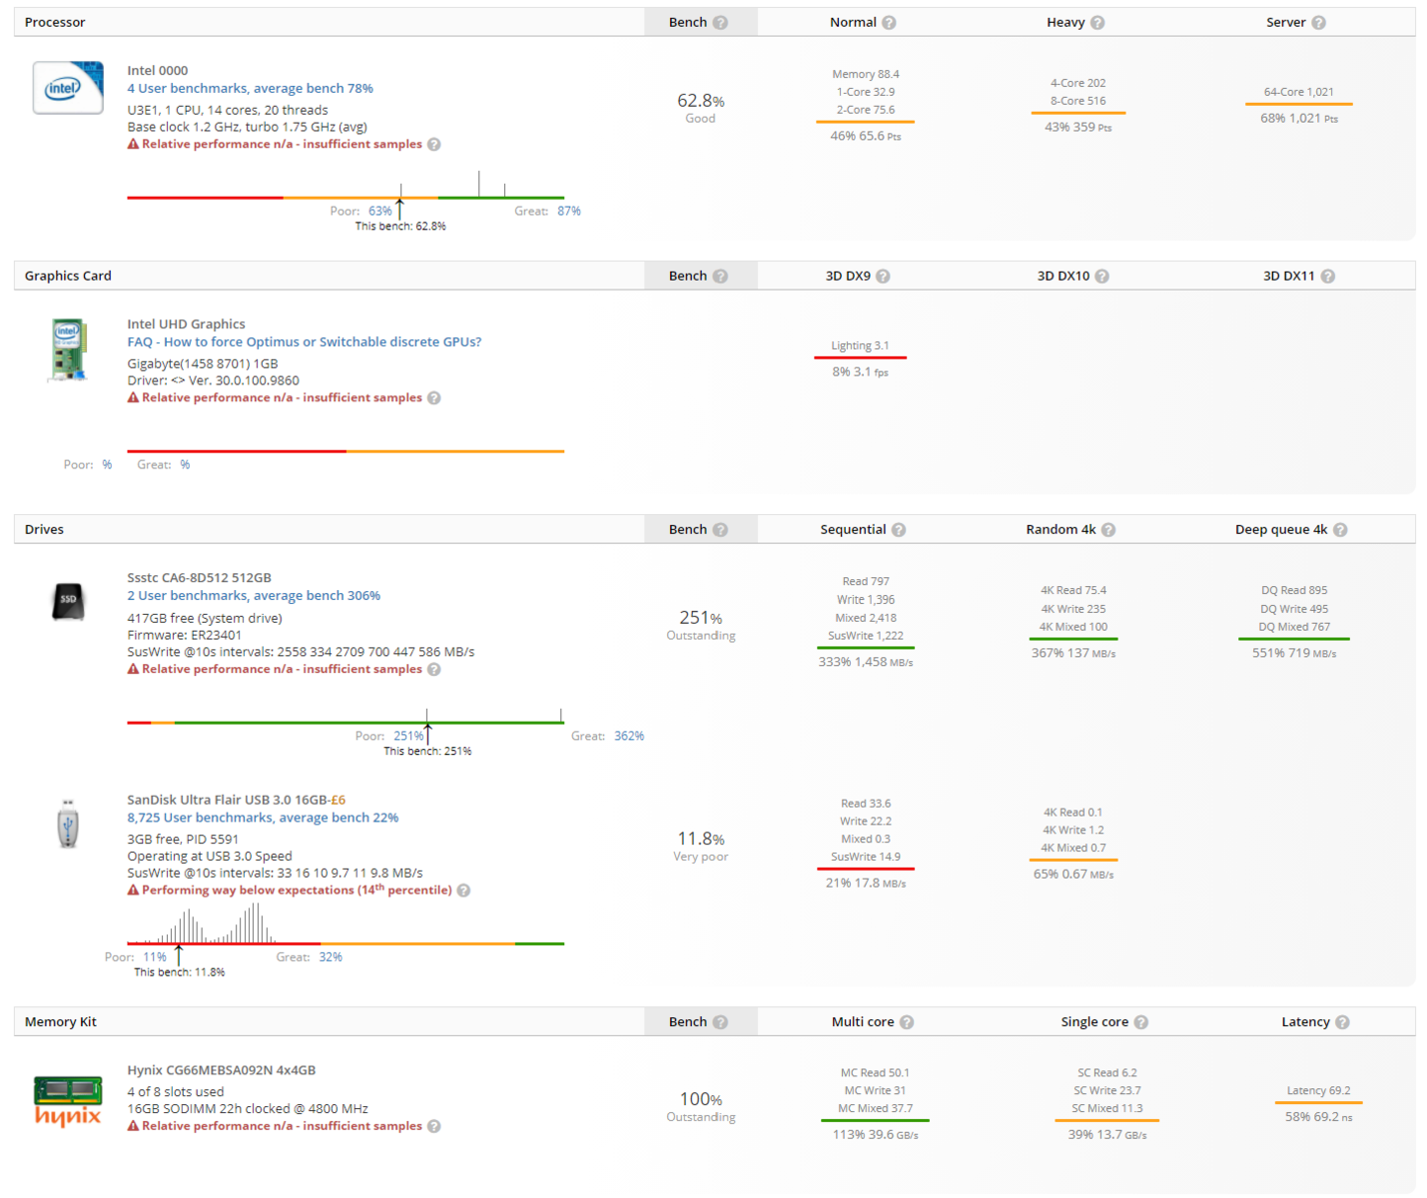Image resolution: width=1427 pixels, height=1198 pixels.
Task: Click SSD Poor 251% link
Action: coord(408,737)
